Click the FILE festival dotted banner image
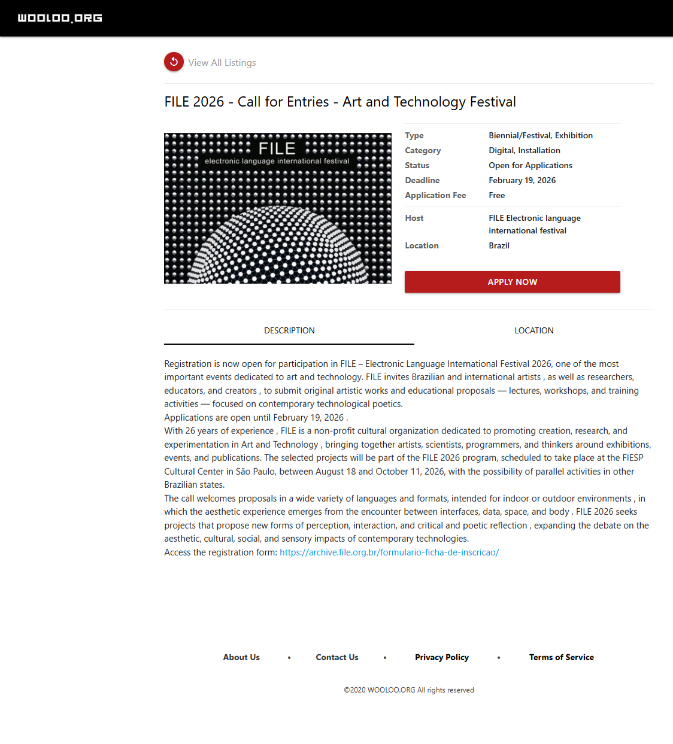This screenshot has width=673, height=744. [x=278, y=208]
